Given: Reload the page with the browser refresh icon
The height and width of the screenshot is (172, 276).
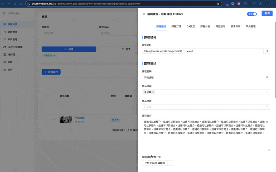Looking at the screenshot, I should click(x=15, y=3).
